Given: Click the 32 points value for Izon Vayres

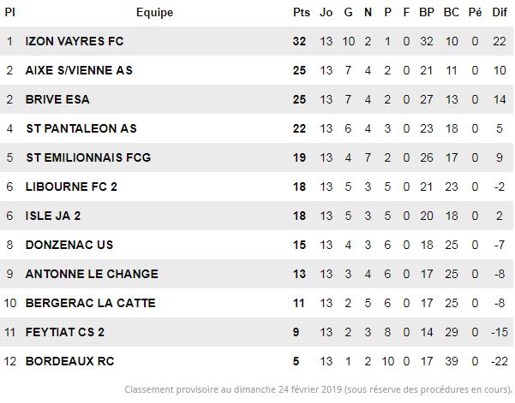Looking at the screenshot, I should coord(299,41).
